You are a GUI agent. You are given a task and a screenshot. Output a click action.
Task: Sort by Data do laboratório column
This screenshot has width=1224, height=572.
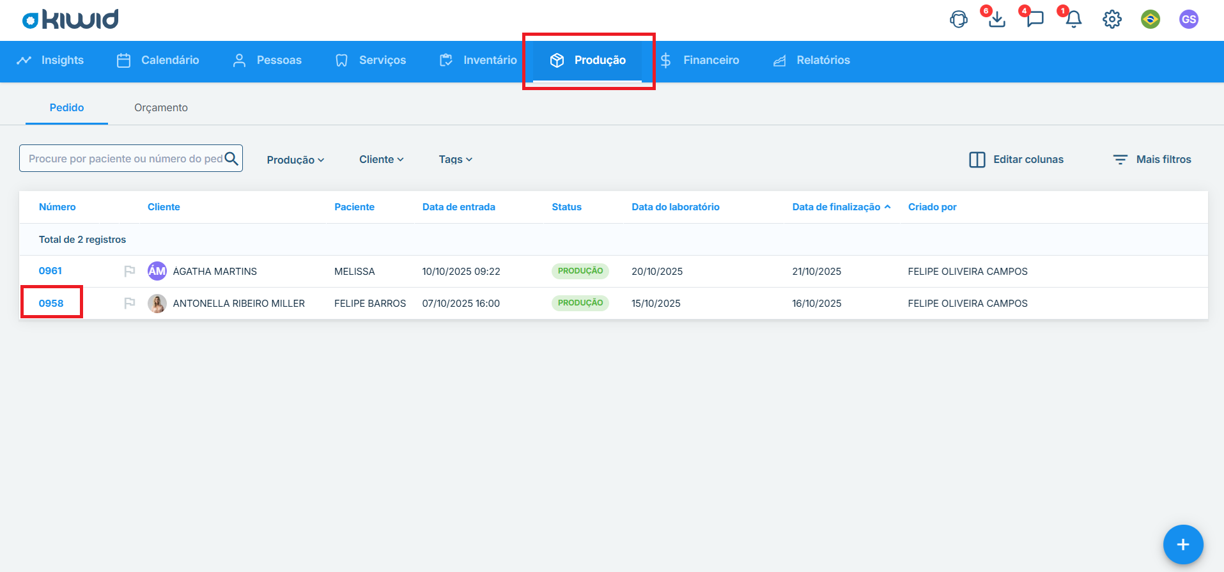(x=676, y=207)
